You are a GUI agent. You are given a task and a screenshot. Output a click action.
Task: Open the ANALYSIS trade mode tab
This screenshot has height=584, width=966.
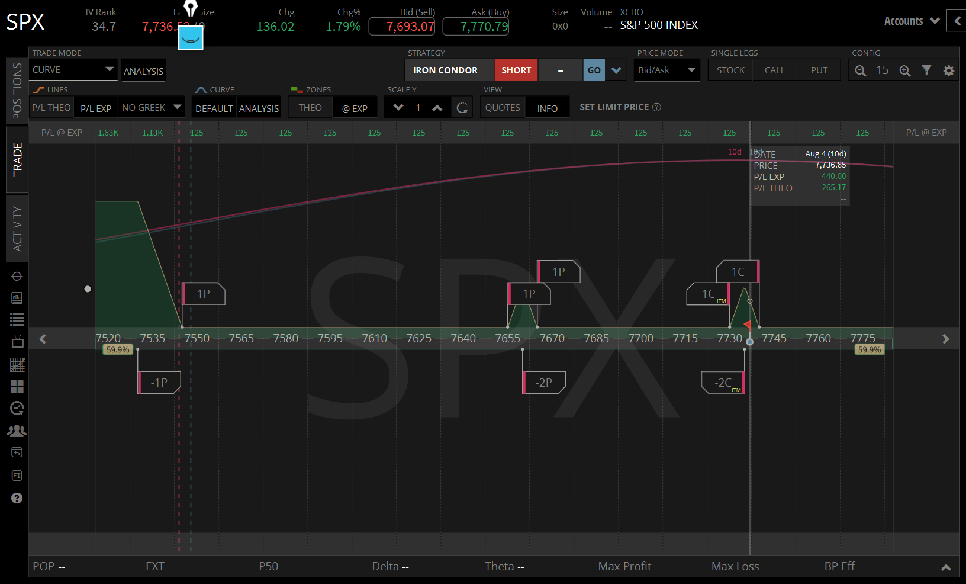pyautogui.click(x=143, y=70)
